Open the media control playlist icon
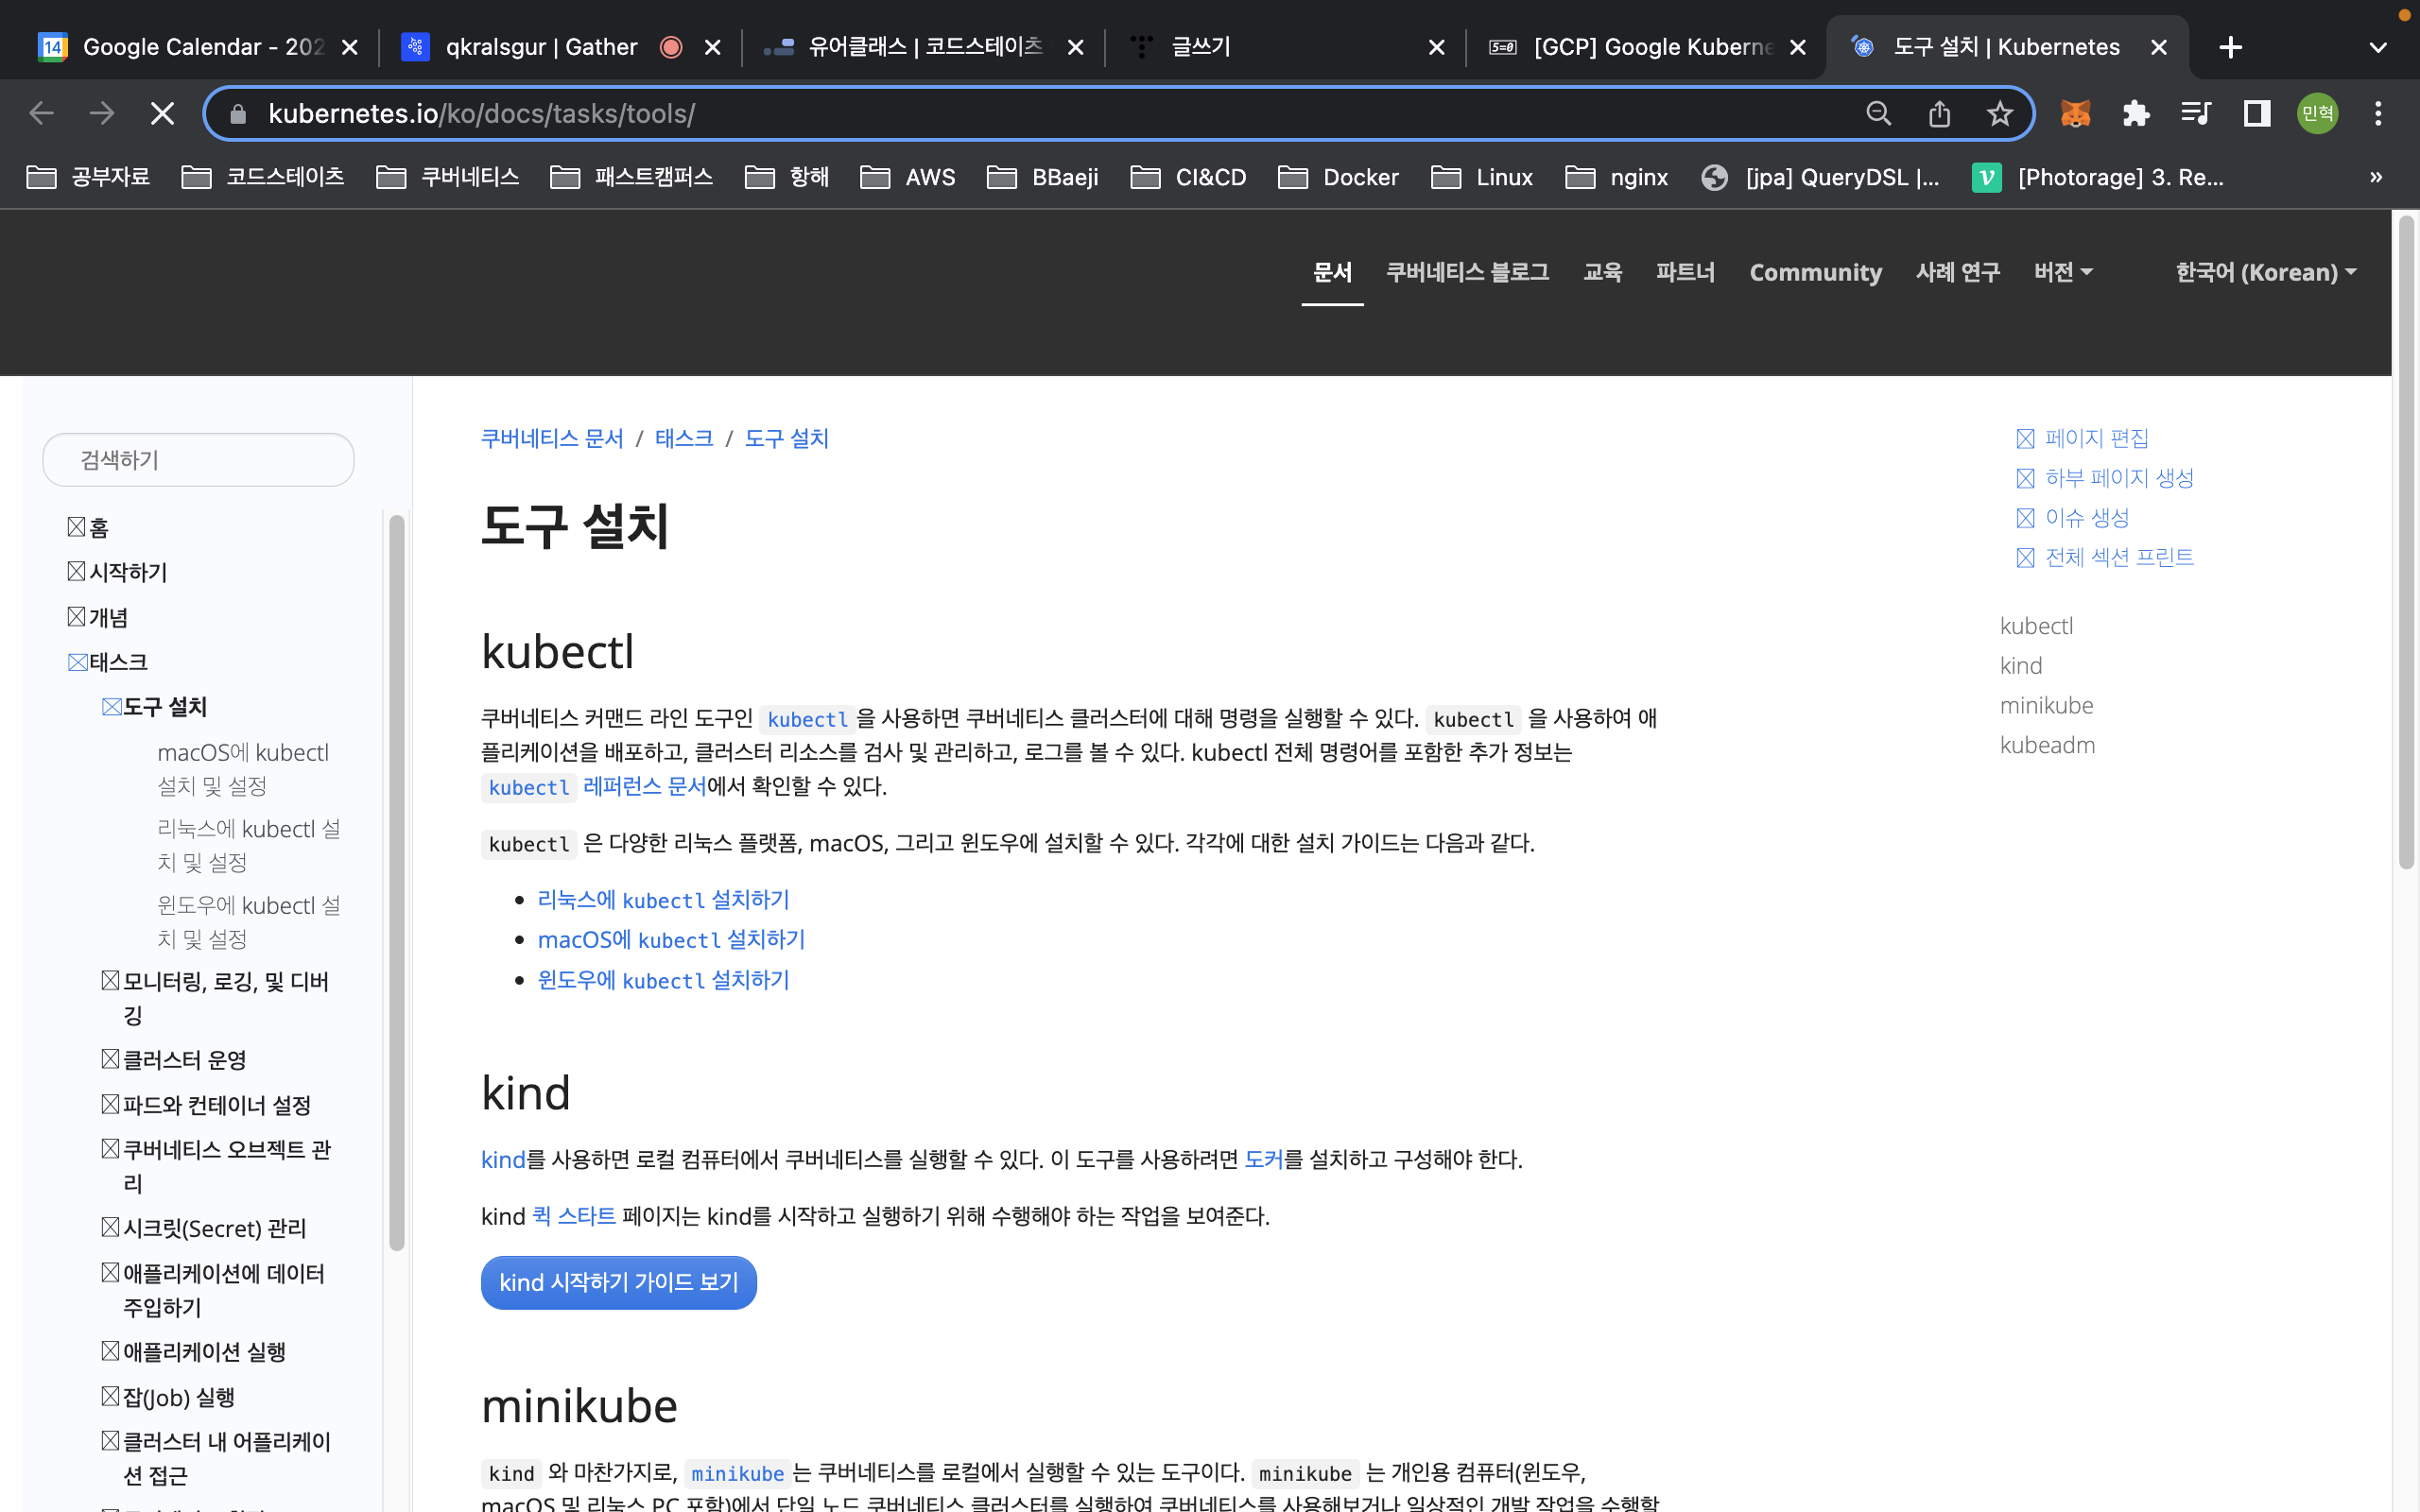Viewport: 2420px width, 1512px height. pyautogui.click(x=2195, y=114)
